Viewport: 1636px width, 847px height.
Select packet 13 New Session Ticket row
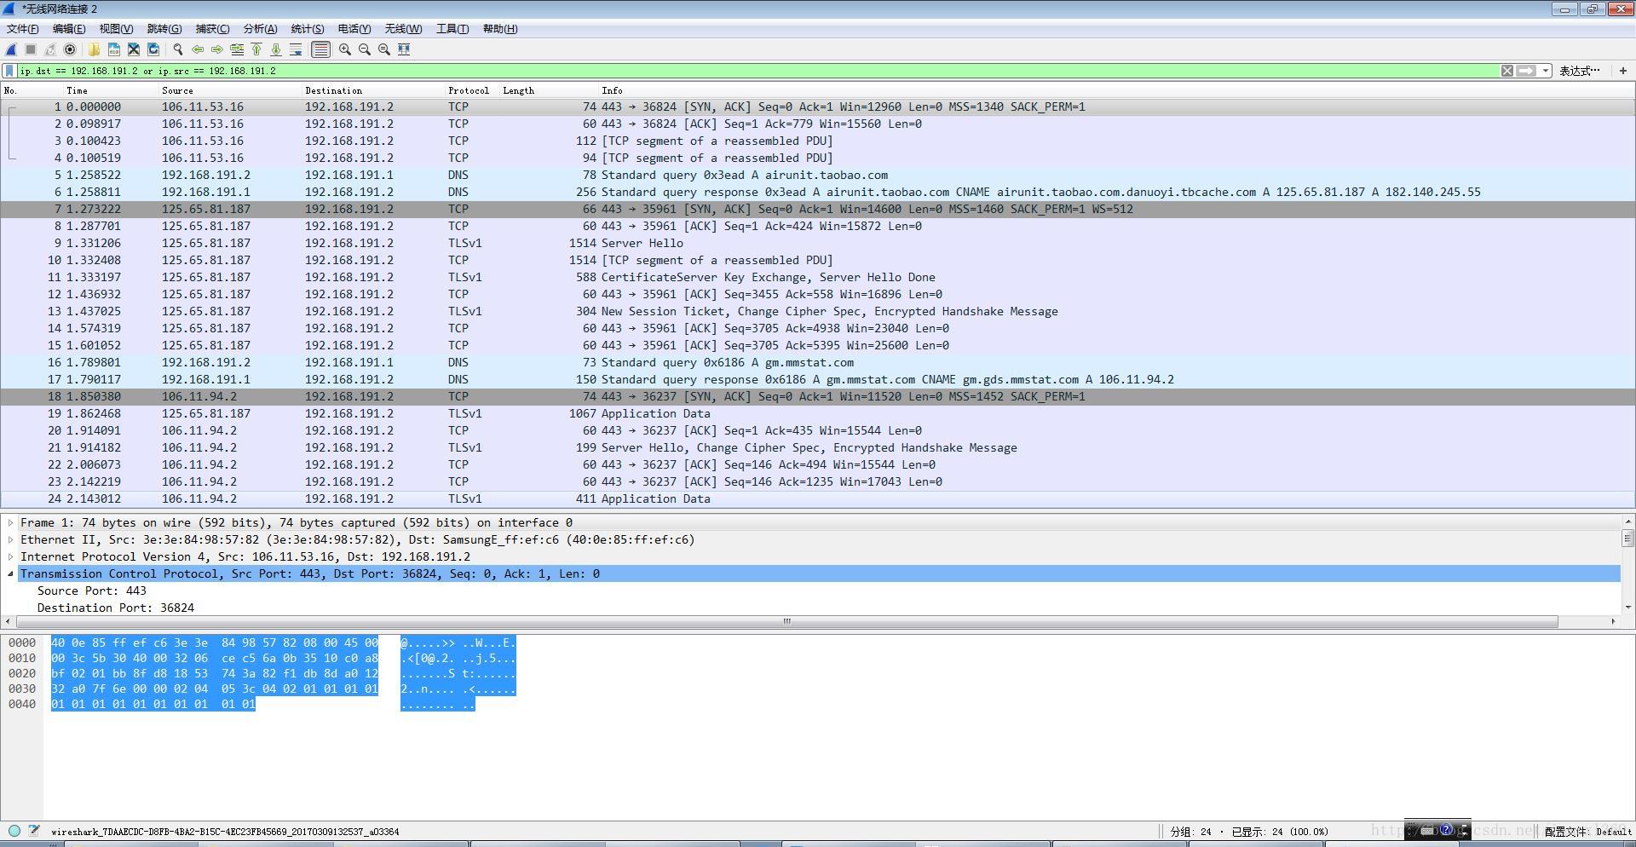click(818, 311)
